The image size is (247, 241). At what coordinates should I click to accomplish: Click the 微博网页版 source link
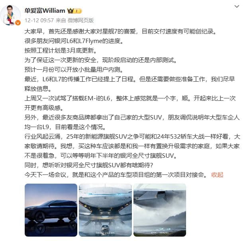pyautogui.click(x=80, y=20)
